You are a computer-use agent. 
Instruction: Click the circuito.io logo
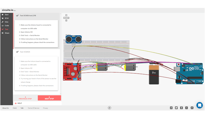tap(9, 10)
